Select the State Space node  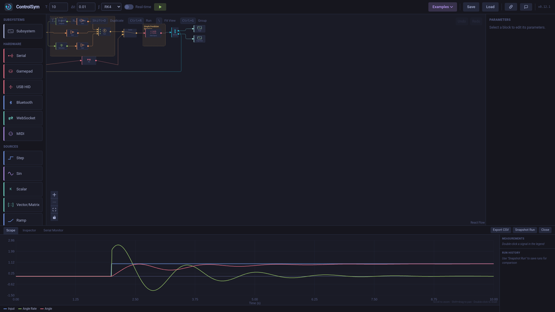click(153, 33)
